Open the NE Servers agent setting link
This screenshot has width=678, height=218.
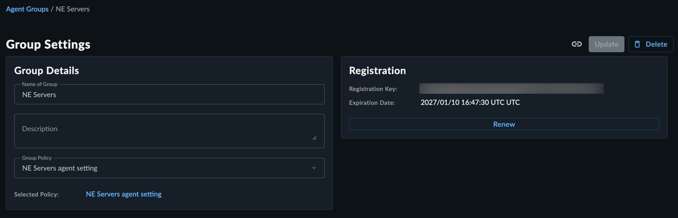point(124,194)
